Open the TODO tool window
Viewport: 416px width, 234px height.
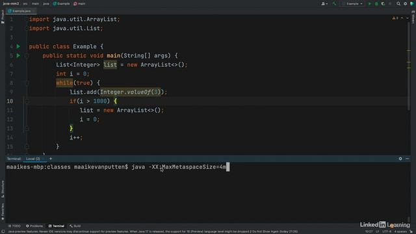point(14,226)
